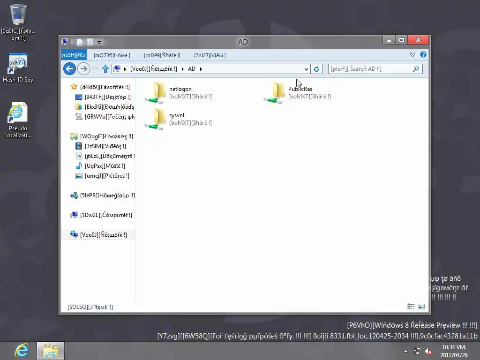This screenshot has height=360, width=480.
Task: Click File Explorer taskbar button
Action: (x=51, y=351)
